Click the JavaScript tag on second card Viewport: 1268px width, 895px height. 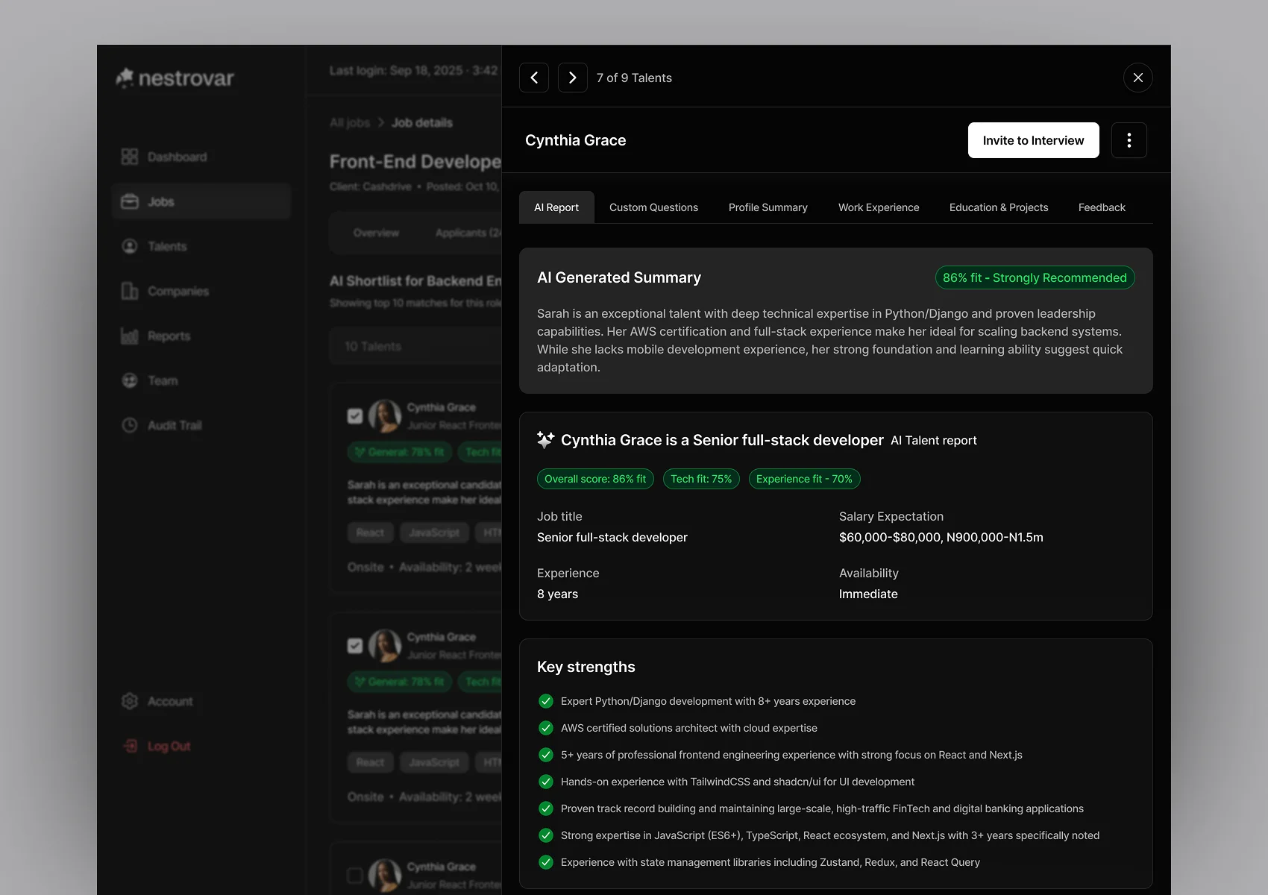pyautogui.click(x=434, y=762)
